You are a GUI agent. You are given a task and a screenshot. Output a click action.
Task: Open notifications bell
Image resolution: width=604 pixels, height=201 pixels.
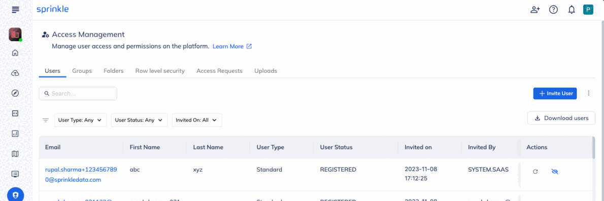click(572, 10)
